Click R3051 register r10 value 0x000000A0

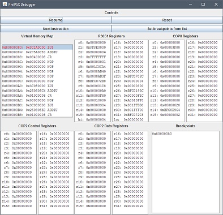96,91
